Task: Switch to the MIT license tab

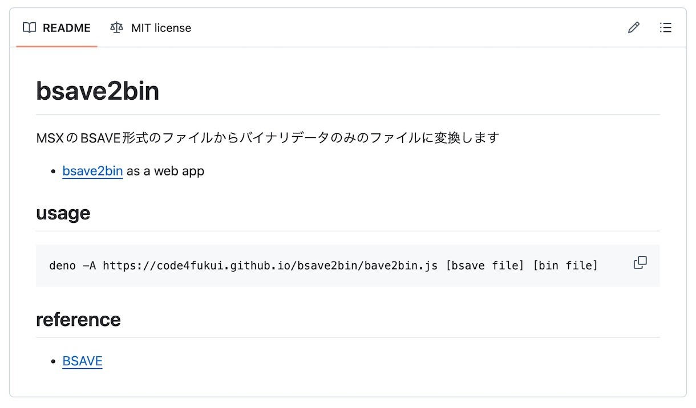Action: (x=151, y=27)
